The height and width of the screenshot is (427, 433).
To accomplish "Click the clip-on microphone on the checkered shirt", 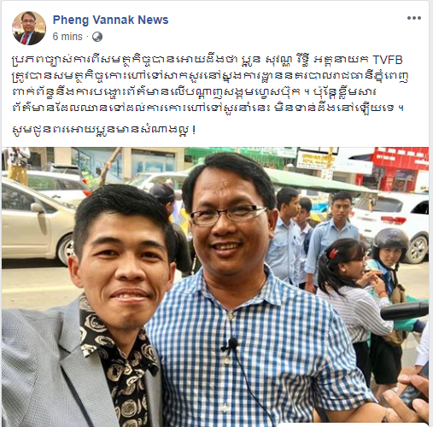I will 233,344.
